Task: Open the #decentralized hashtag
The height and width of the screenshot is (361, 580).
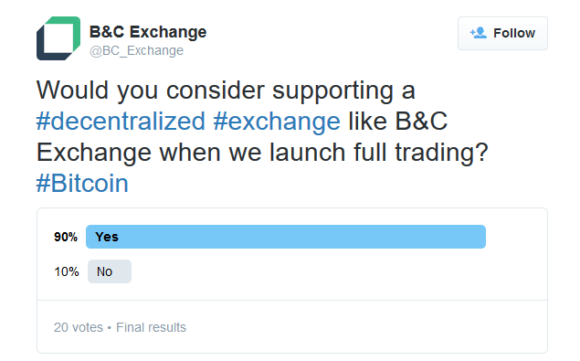Action: pos(121,121)
